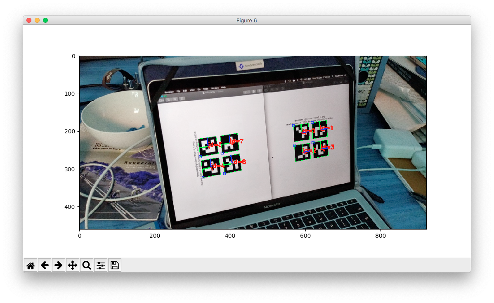This screenshot has height=303, width=494.
Task: Select the Zoom to rectangle tool
Action: click(x=87, y=265)
